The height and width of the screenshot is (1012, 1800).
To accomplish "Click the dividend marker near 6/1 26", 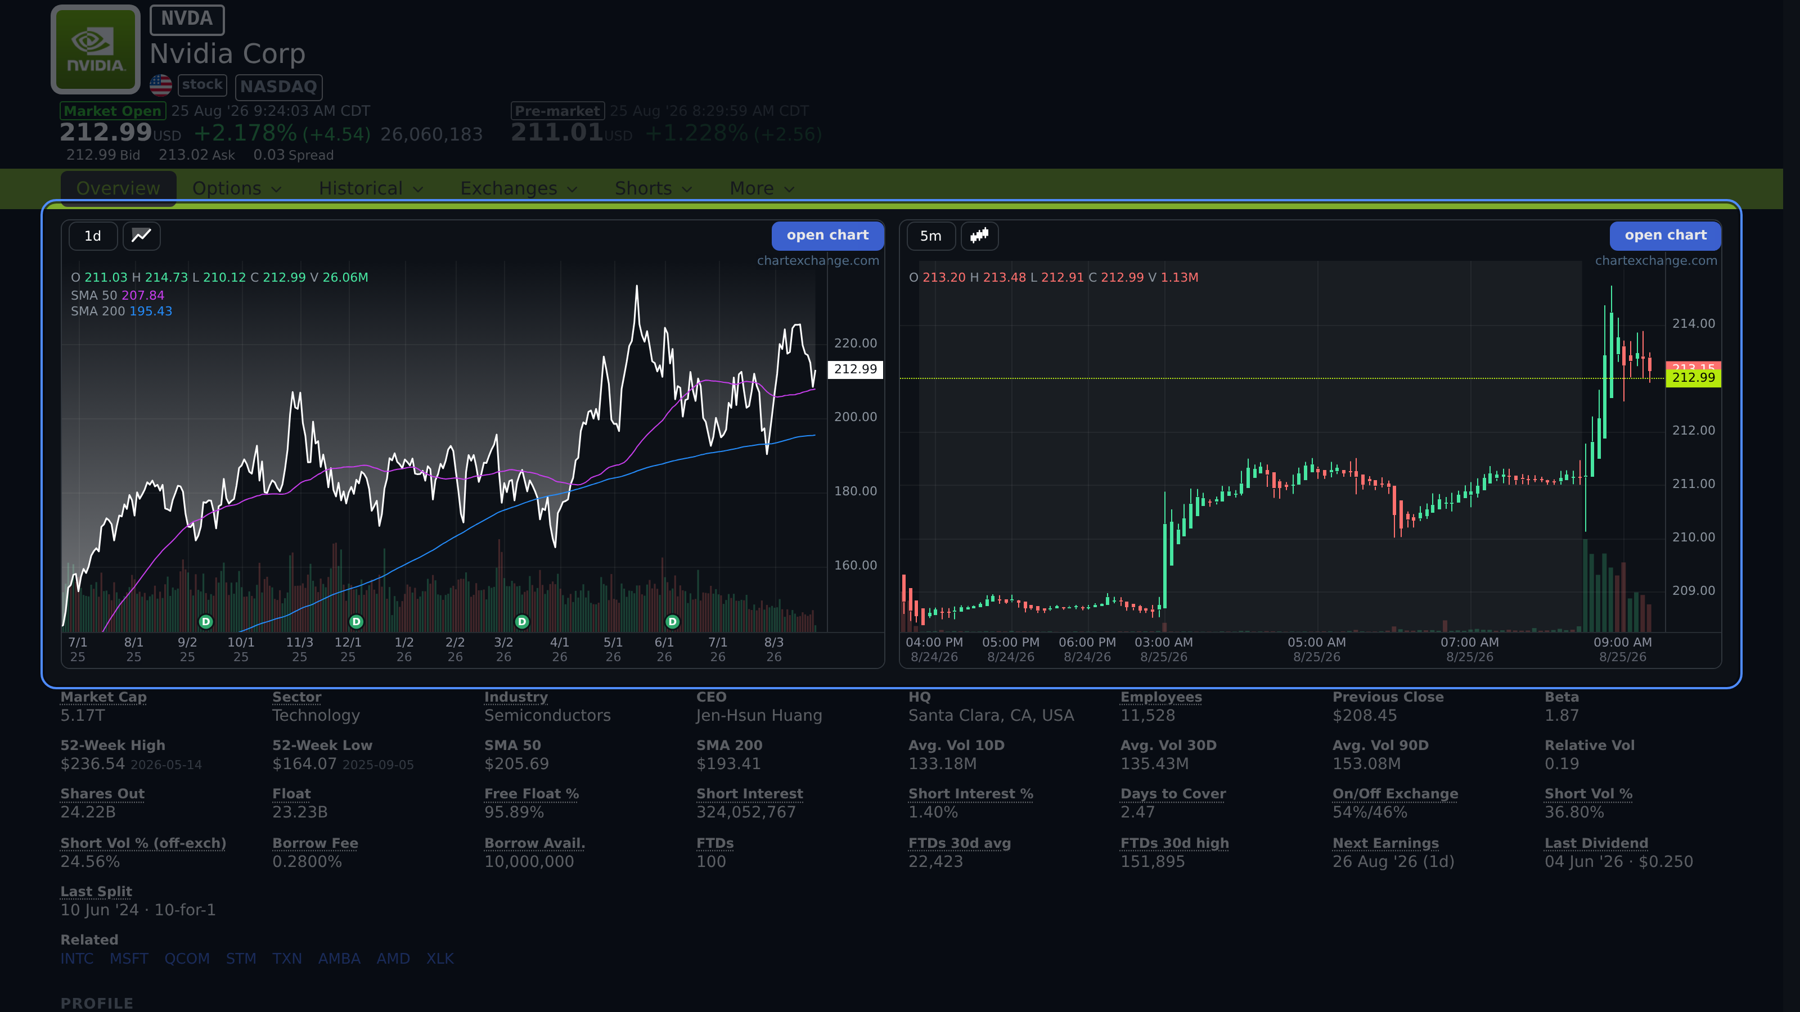I will [x=672, y=621].
